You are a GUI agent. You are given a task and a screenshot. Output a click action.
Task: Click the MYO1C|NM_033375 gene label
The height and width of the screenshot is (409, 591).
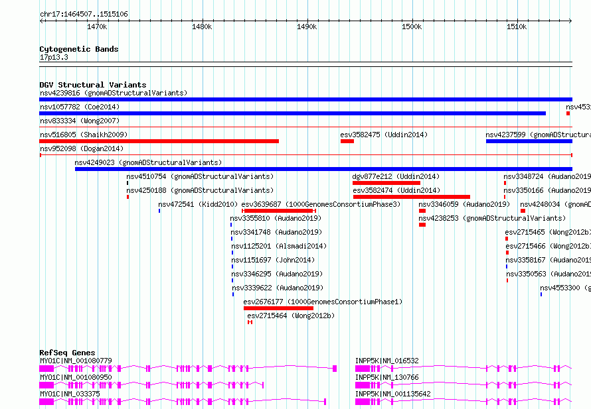click(70, 394)
